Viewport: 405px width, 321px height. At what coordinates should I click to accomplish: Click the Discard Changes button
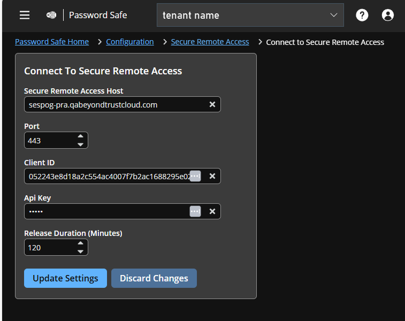(154, 278)
